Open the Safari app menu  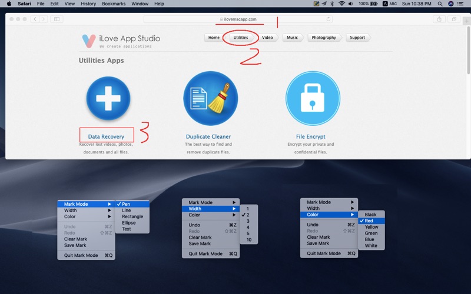(24, 4)
